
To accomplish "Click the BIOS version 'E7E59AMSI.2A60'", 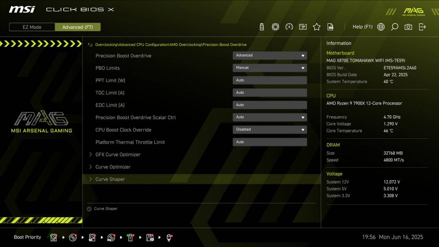I will tap(400, 68).
